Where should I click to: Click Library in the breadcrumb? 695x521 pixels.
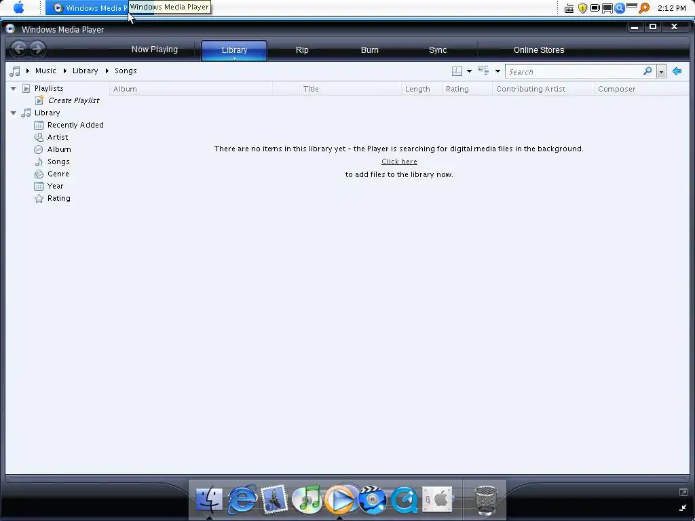85,71
